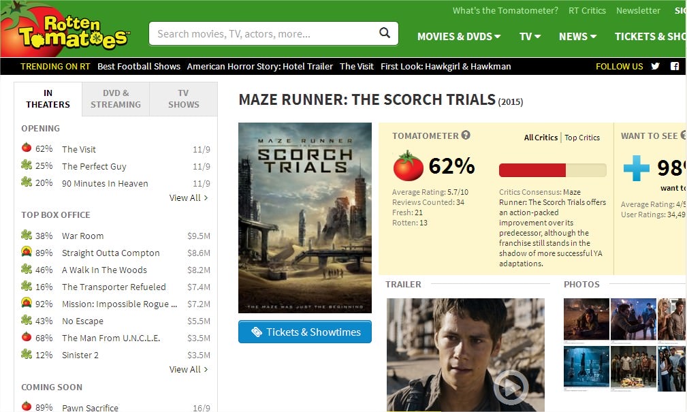Click the search movies input field
Viewport: 687px width, 412px height.
pos(263,34)
